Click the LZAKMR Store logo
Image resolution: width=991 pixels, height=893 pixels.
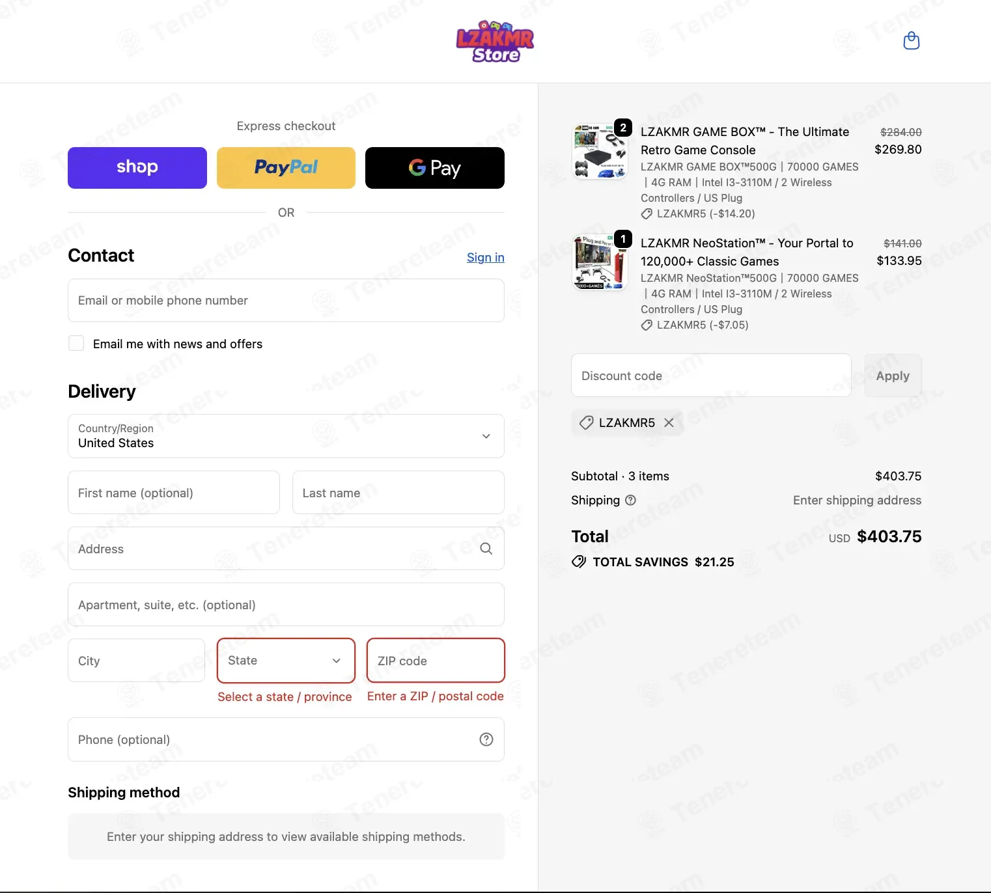pos(495,41)
